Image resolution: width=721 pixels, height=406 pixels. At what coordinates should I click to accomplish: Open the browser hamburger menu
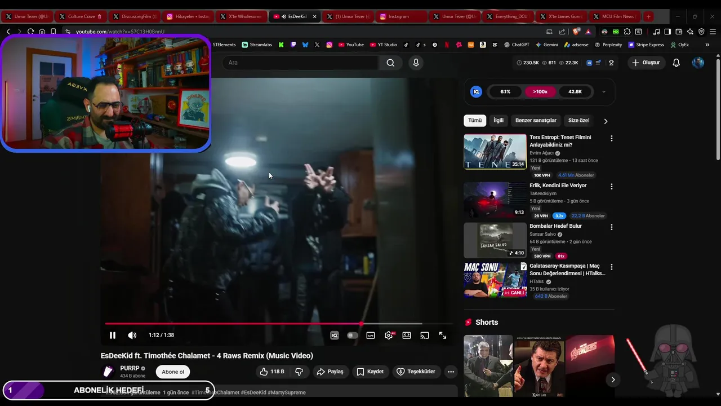(x=713, y=32)
